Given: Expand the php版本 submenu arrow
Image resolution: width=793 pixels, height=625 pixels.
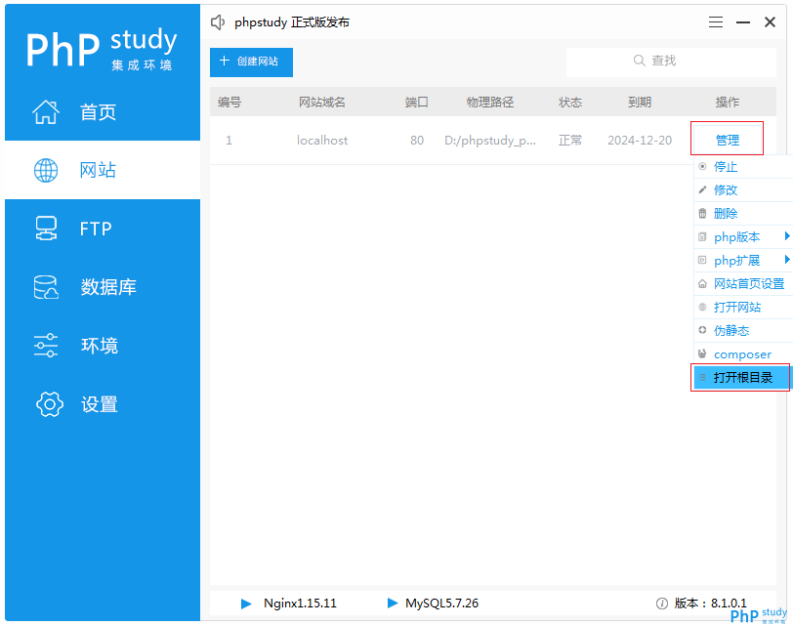Looking at the screenshot, I should point(787,236).
